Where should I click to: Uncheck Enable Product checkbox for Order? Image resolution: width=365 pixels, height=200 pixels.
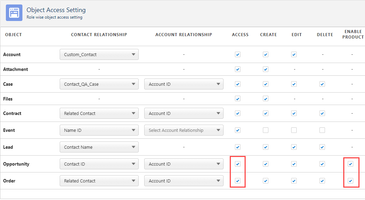351,181
